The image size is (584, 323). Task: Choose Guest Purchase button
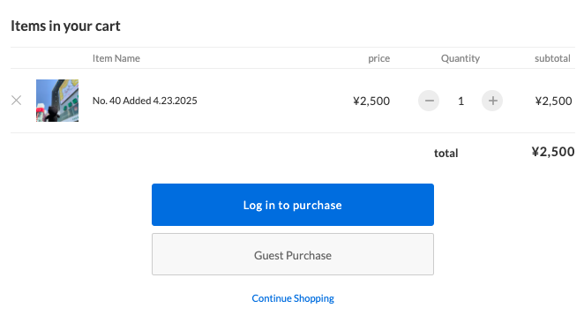click(x=293, y=254)
